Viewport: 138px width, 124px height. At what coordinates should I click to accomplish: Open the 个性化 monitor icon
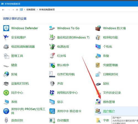pyautogui.click(x=98, y=46)
